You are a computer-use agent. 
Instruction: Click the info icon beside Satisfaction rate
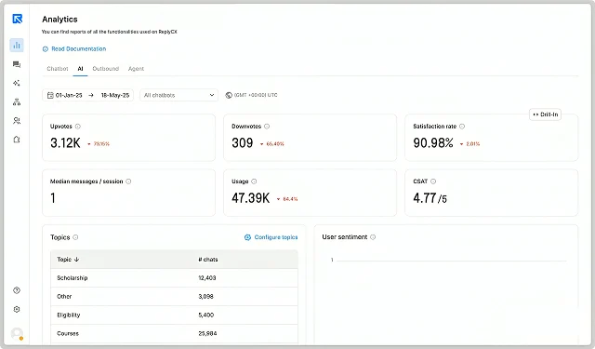[x=462, y=127]
